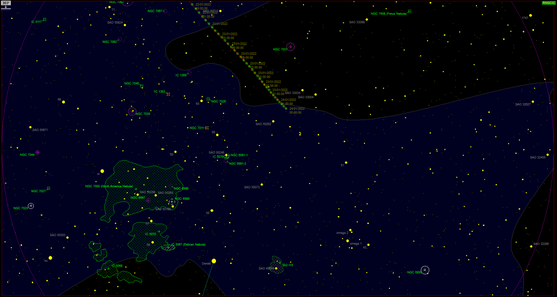Select the circled NGC marker near omega stars
The image size is (557, 297).
tap(425, 270)
